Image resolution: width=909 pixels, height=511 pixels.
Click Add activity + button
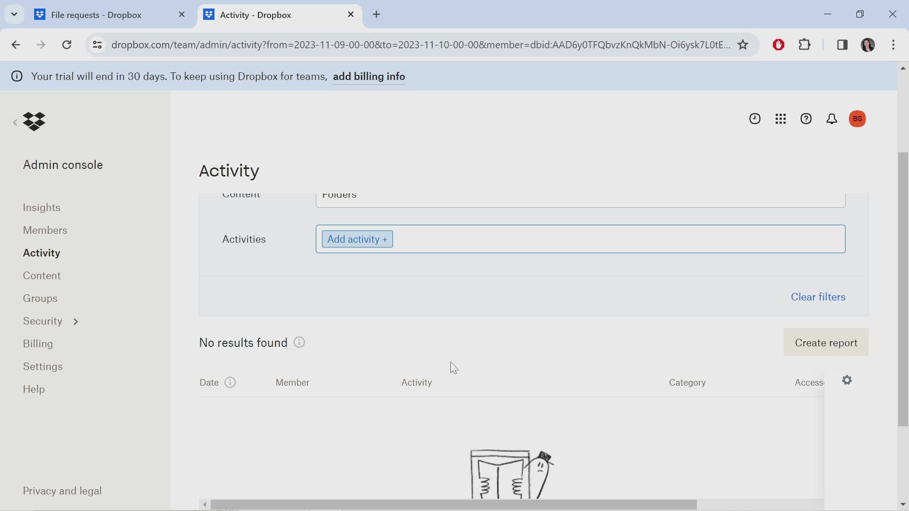coord(356,239)
